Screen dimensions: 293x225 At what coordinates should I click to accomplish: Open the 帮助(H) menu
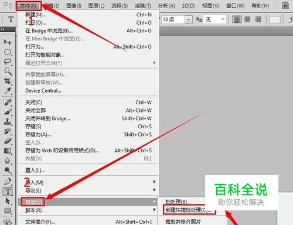coord(260,6)
